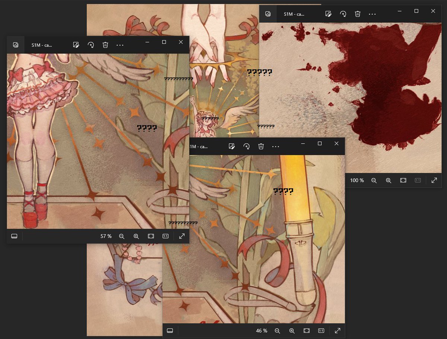Enter full screen from the 57 % window
This screenshot has height=339, width=447.
182,236
